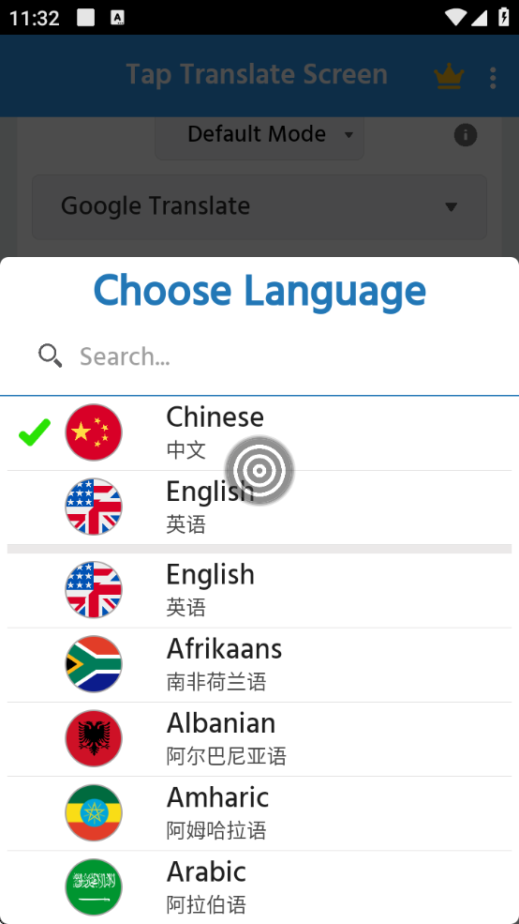Tap the Ethiopia flag icon
Screen dimensions: 519x924
tap(94, 812)
